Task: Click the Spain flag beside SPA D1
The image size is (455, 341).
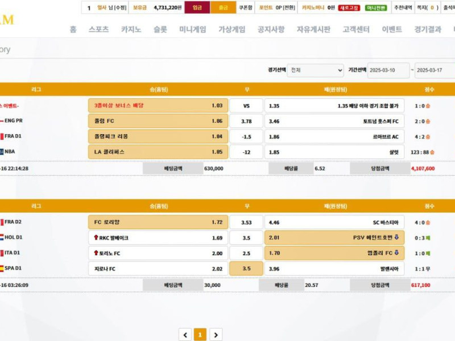Action: tap(2, 268)
